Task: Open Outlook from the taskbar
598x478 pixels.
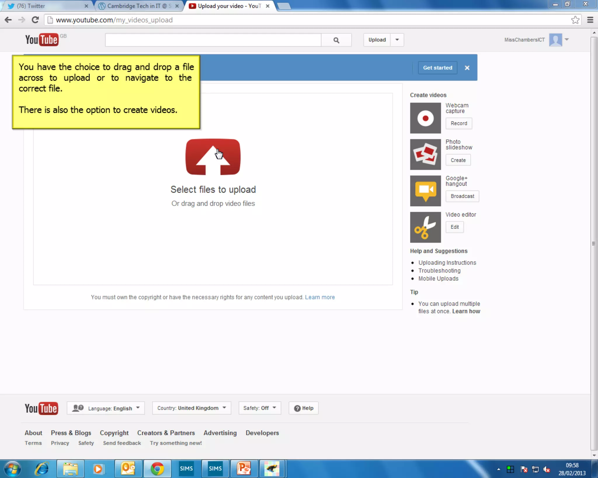Action: (128, 469)
